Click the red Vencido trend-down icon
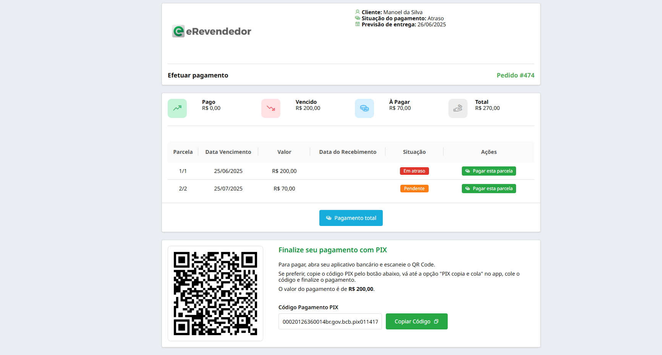Screen dimensions: 662x355 pos(271,108)
